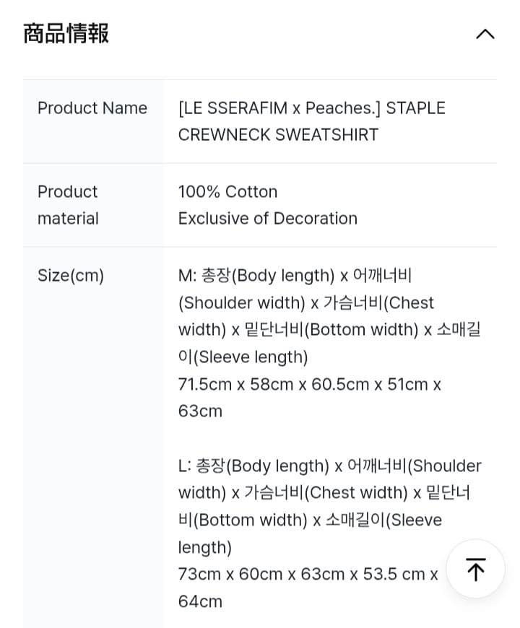This screenshot has width=520, height=628.
Task: Select the Size(cm) label cell
Action: [x=71, y=276]
